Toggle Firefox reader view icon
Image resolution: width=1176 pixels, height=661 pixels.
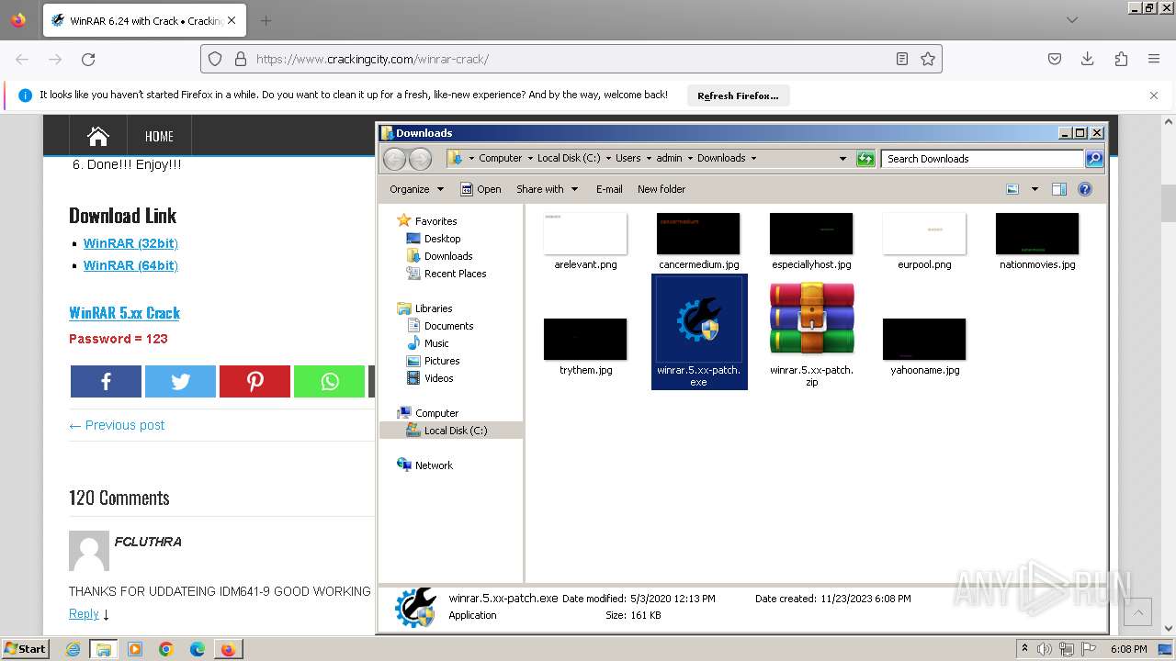(x=902, y=59)
